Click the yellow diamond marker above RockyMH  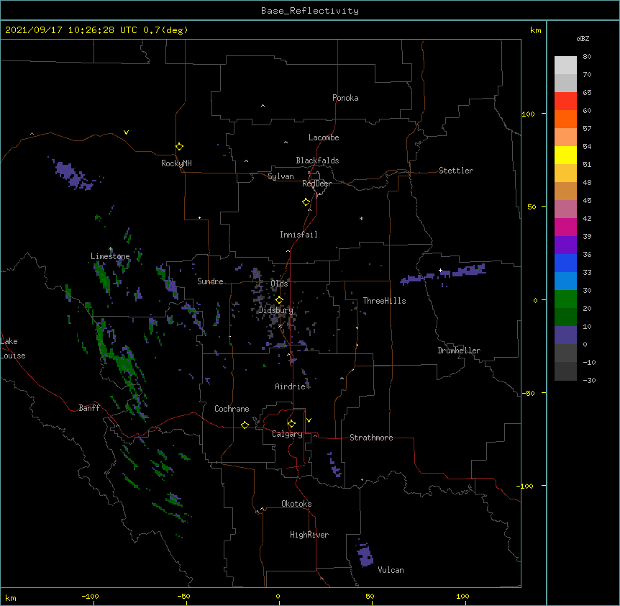[179, 146]
